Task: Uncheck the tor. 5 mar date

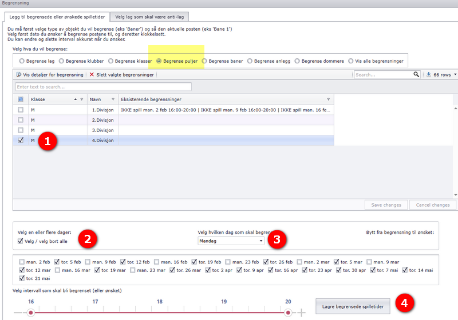Action: (336, 262)
